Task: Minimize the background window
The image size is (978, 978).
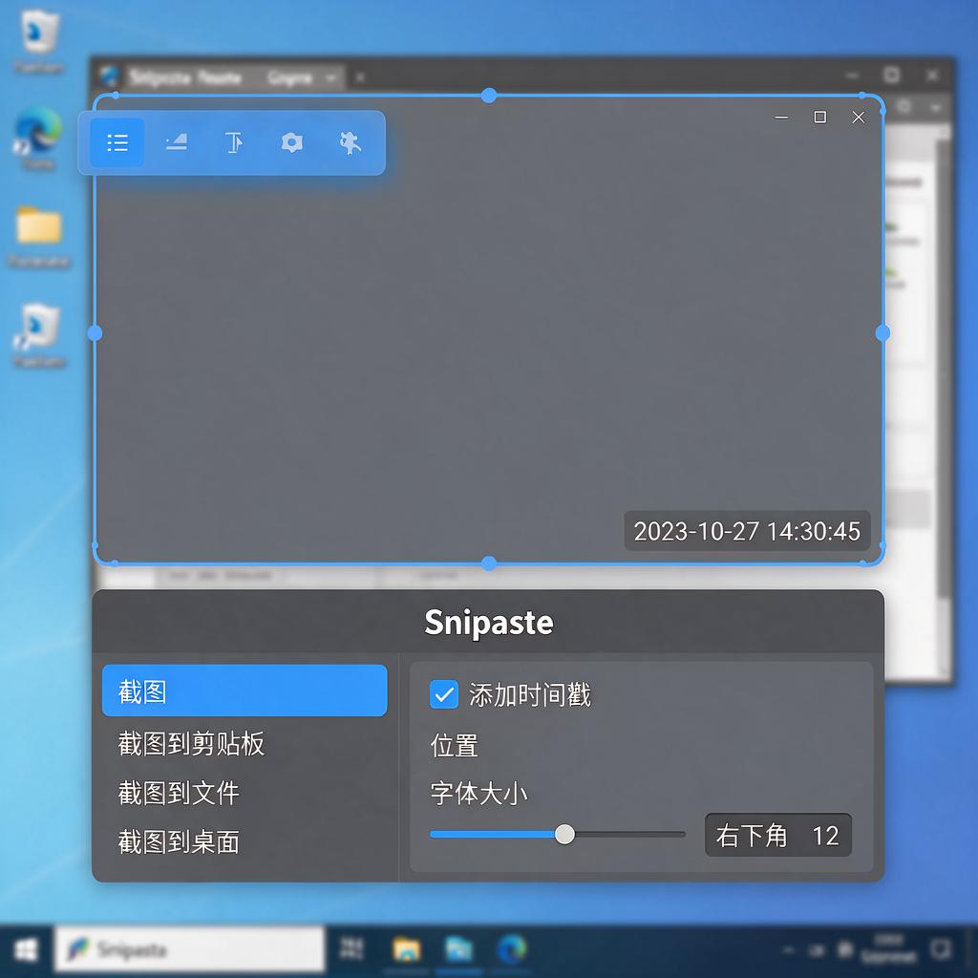Action: [853, 75]
